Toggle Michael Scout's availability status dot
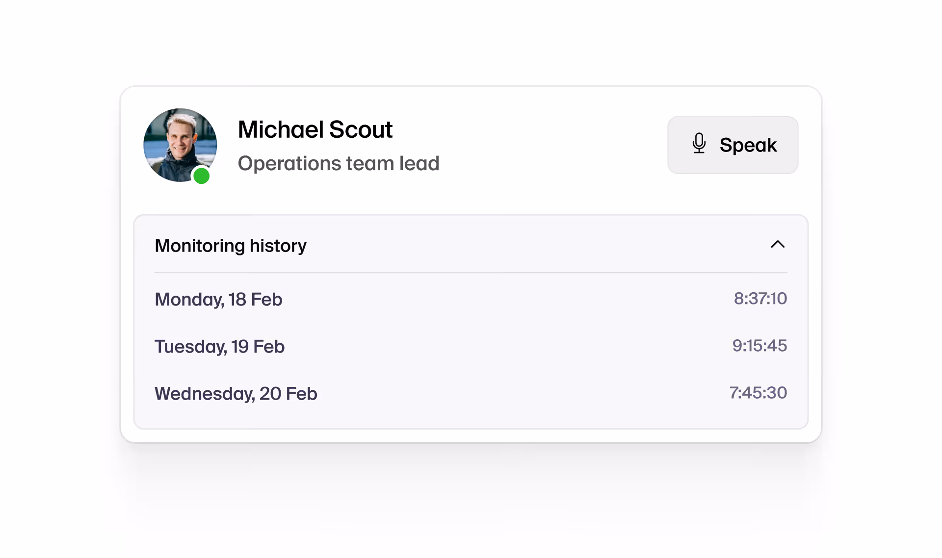942x558 pixels. [201, 176]
